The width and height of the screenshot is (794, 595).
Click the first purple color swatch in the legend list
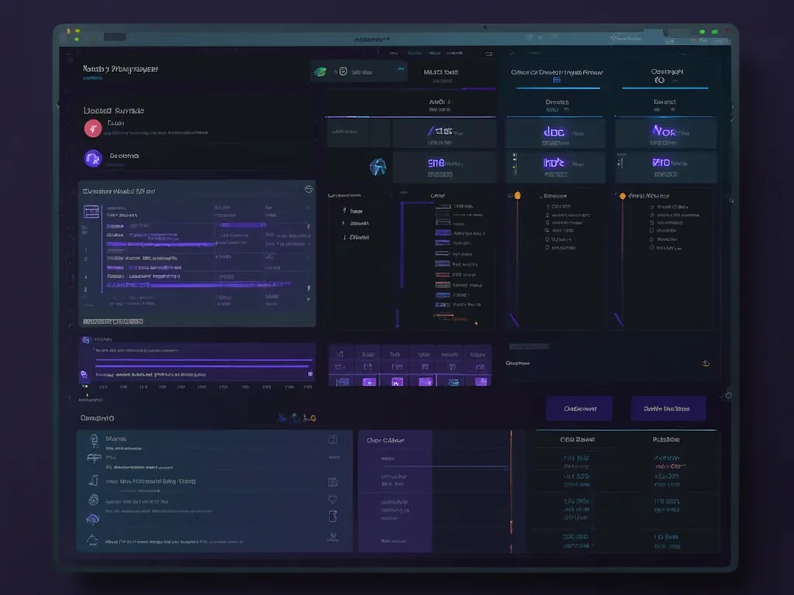pos(443,232)
